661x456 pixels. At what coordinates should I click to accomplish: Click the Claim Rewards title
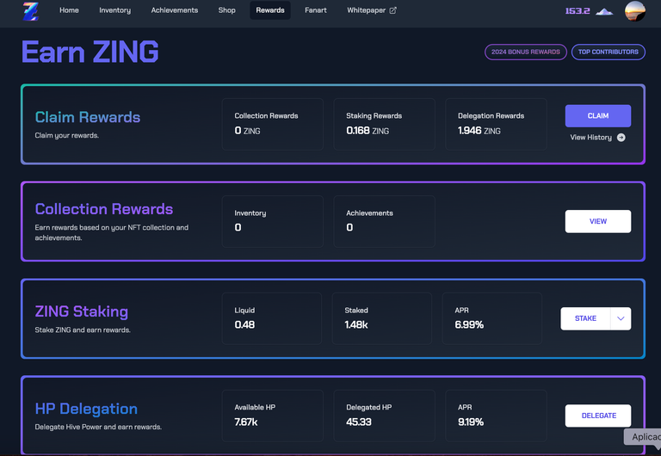(x=88, y=117)
